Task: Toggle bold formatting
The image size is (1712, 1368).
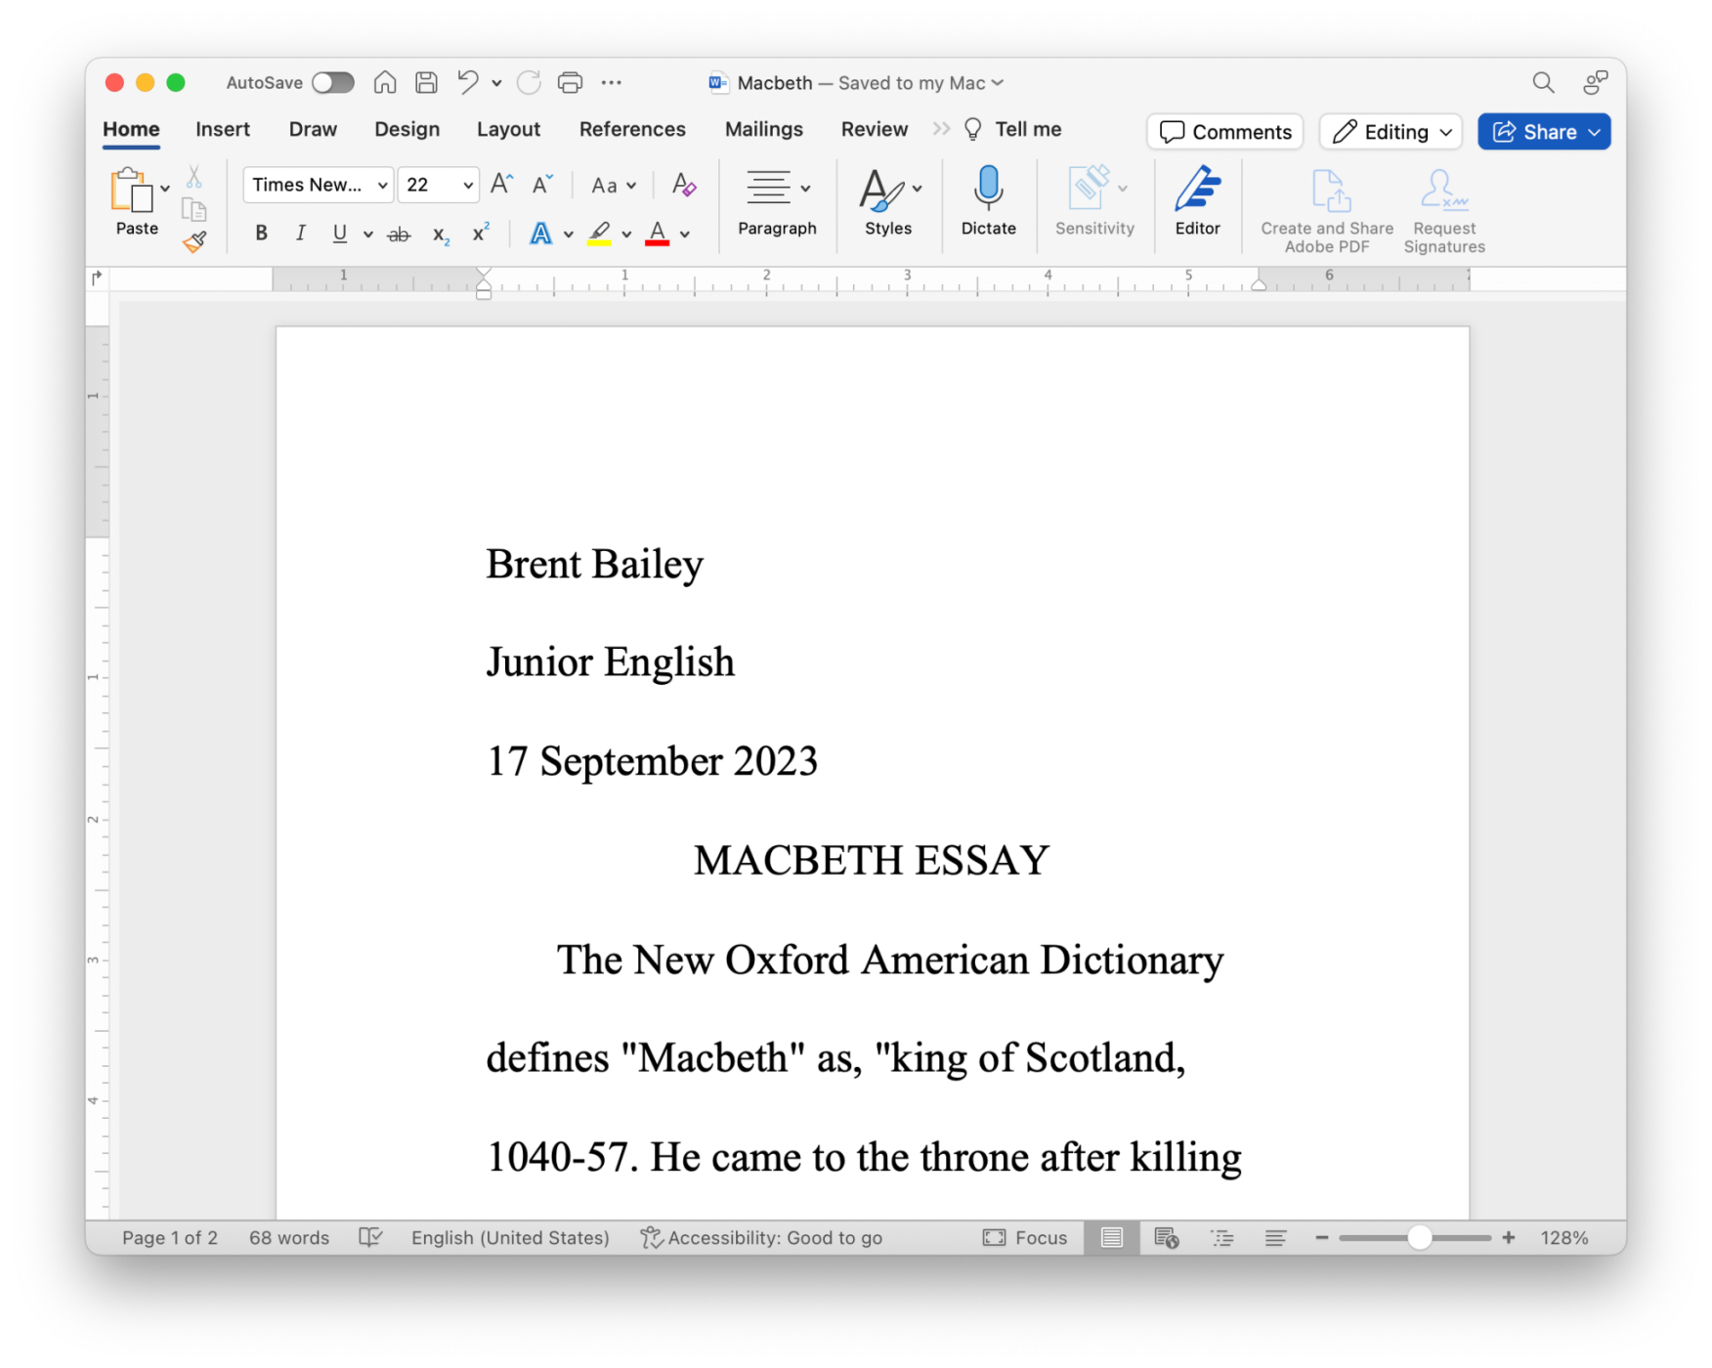Action: pyautogui.click(x=261, y=234)
